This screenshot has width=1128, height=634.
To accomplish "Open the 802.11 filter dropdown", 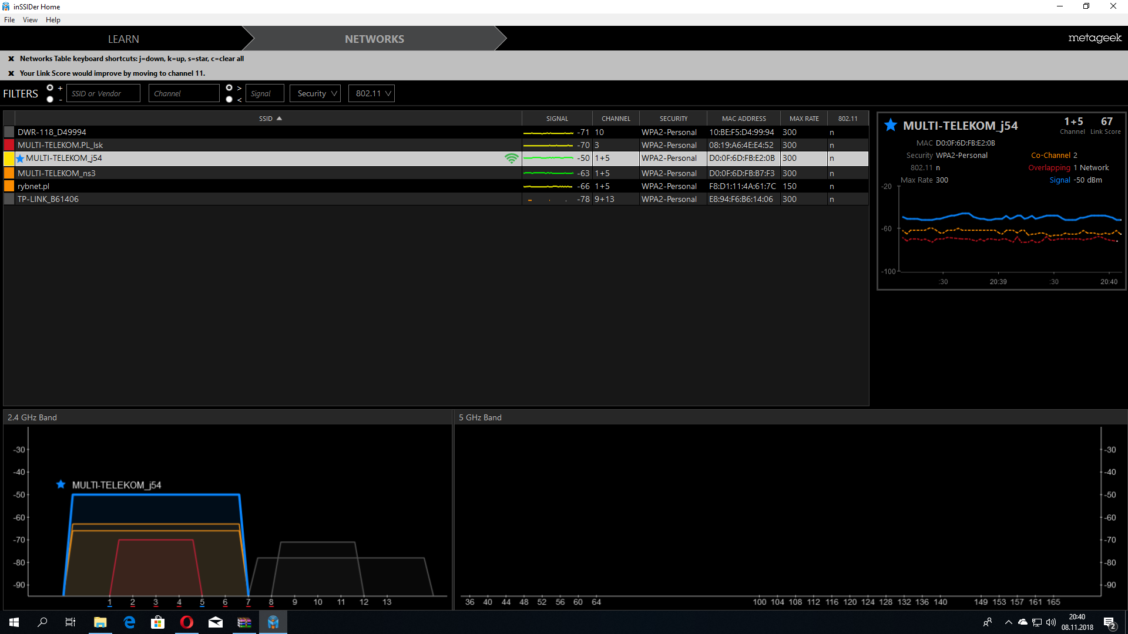I will pyautogui.click(x=371, y=93).
